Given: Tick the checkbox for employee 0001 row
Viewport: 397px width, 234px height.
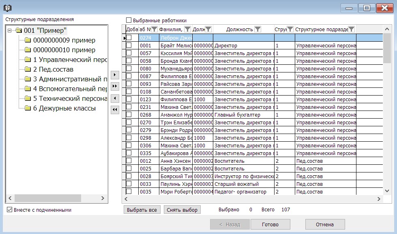Looking at the screenshot, I should [129, 46].
